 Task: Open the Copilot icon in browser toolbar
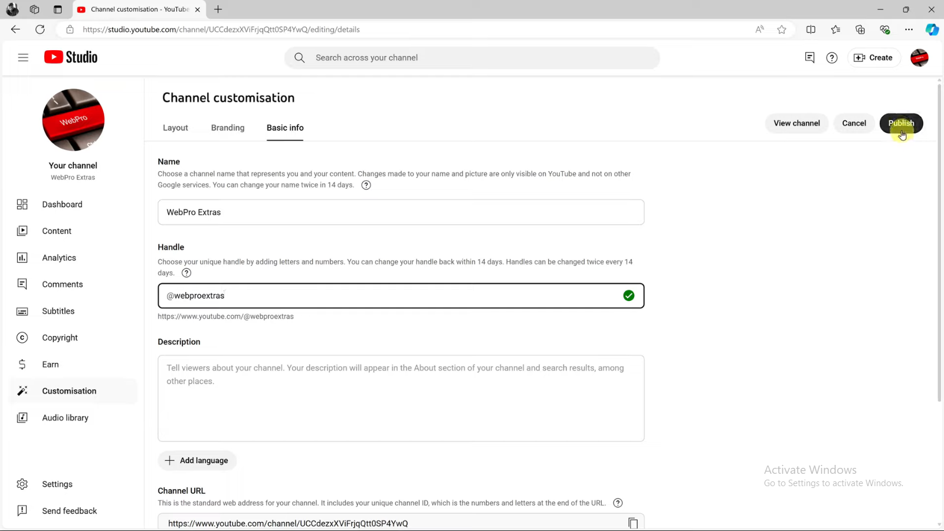pos(932,29)
